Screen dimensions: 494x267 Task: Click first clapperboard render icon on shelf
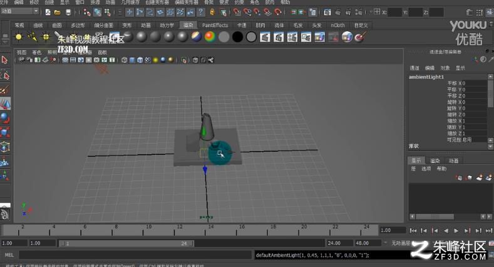tap(265, 37)
